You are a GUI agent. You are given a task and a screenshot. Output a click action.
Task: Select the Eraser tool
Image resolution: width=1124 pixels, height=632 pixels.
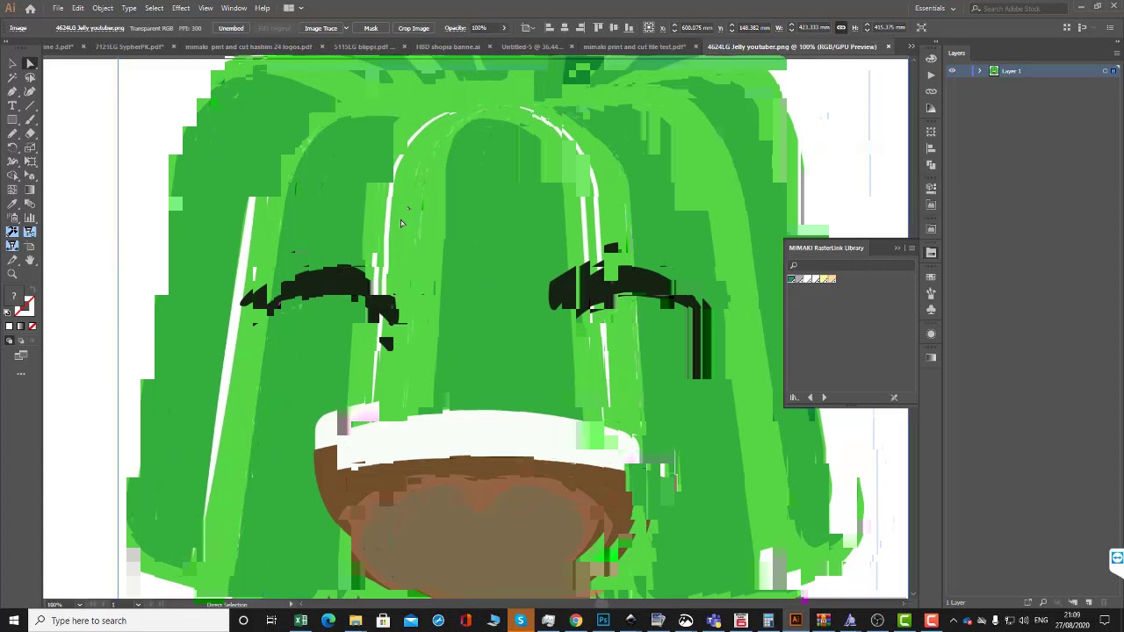click(30, 133)
